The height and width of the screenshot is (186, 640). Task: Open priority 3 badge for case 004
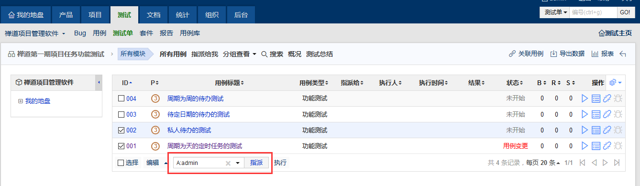coord(155,98)
